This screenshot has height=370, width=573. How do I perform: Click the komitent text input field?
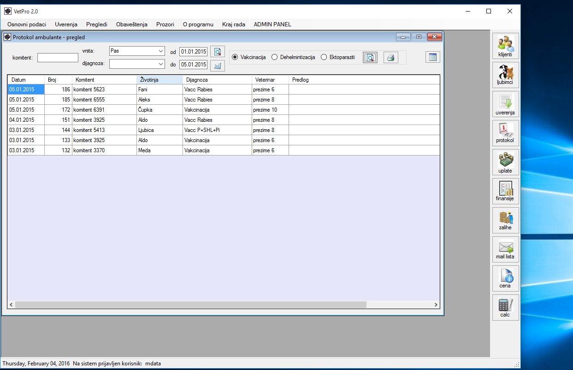tap(58, 58)
